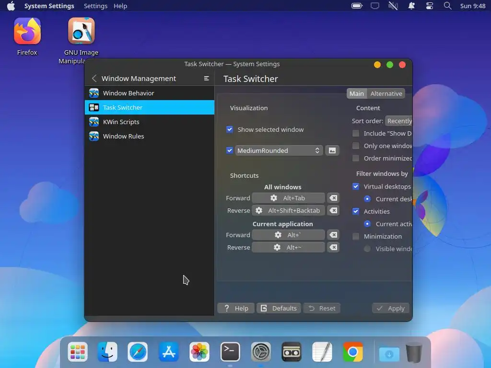
Task: Launch Google Chrome from the dock
Action: click(353, 352)
